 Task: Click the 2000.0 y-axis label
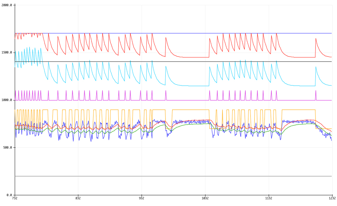click(x=7, y=5)
